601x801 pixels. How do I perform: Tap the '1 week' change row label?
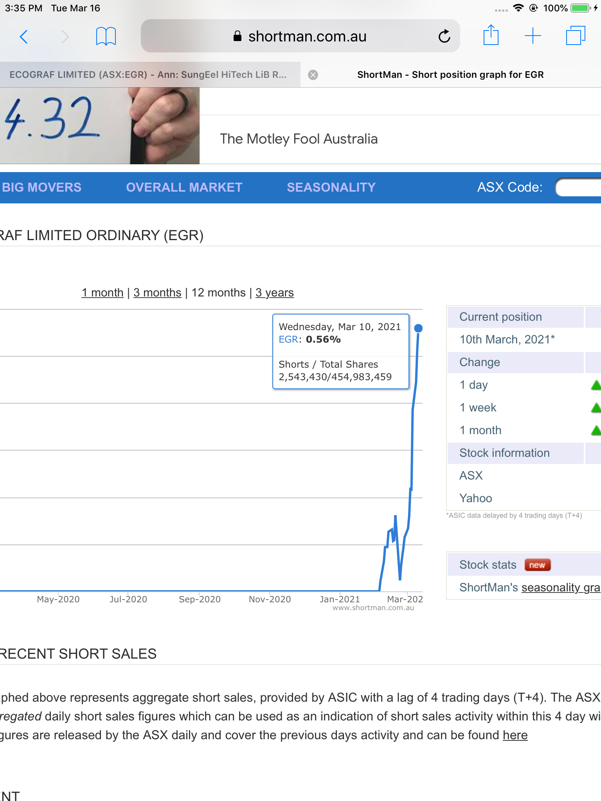pyautogui.click(x=478, y=408)
